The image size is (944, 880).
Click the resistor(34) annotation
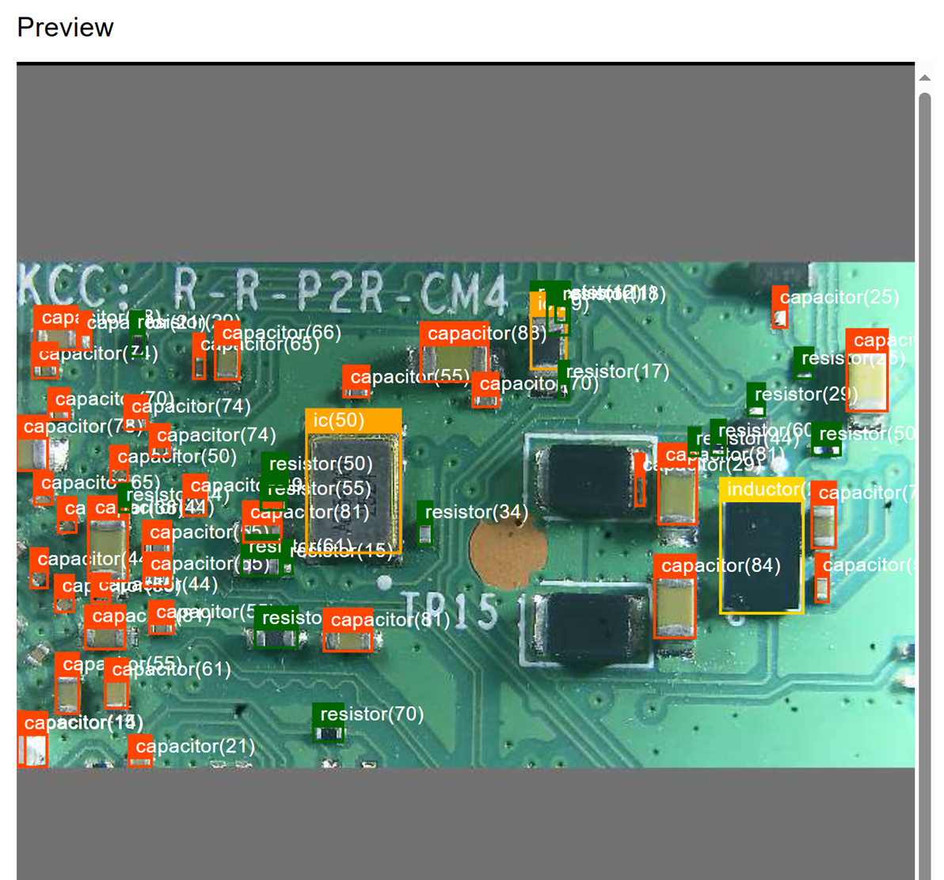pyautogui.click(x=475, y=512)
